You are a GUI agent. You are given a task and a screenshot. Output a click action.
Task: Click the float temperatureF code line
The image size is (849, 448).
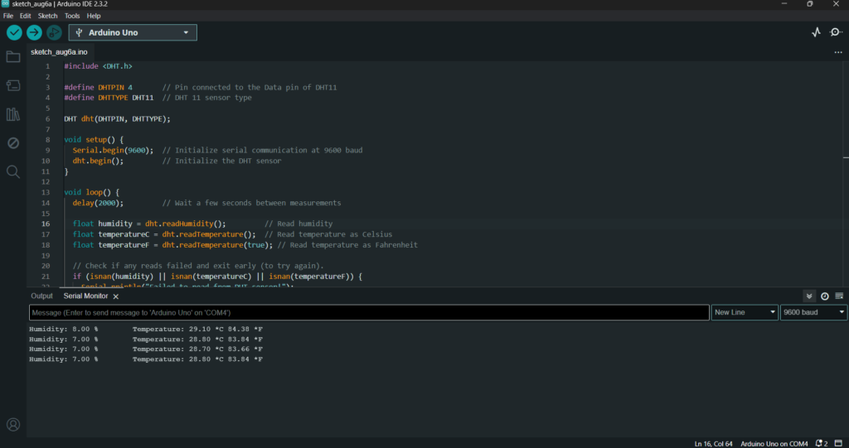click(172, 244)
